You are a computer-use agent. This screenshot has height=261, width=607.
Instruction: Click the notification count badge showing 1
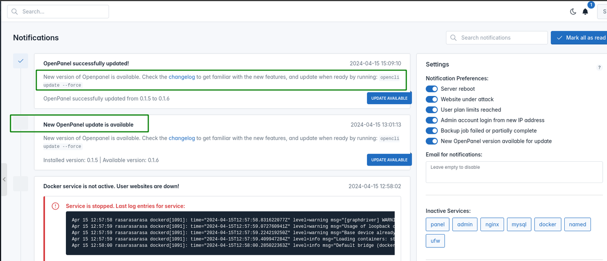point(591,5)
